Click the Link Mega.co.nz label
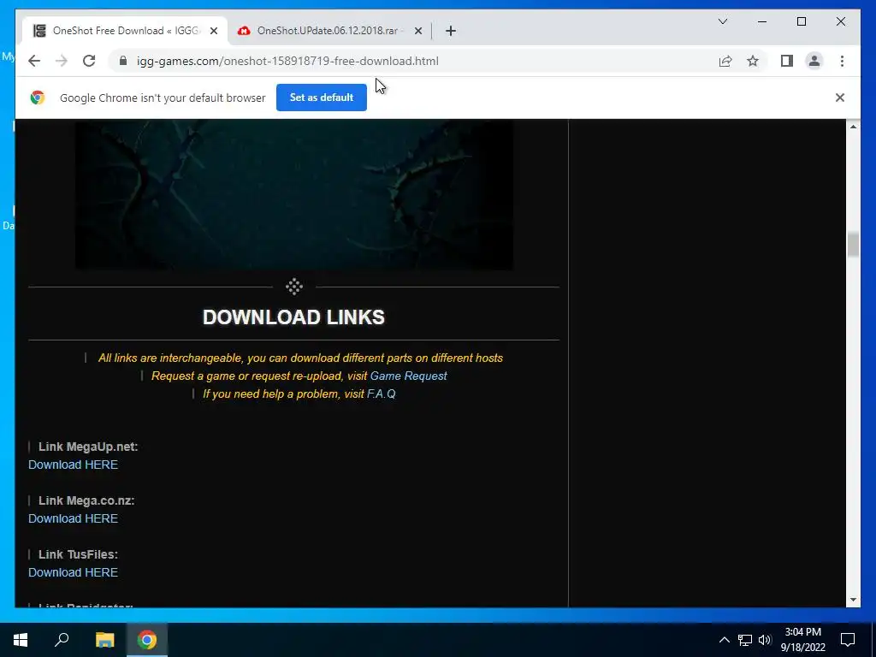The image size is (876, 657). [86, 500]
